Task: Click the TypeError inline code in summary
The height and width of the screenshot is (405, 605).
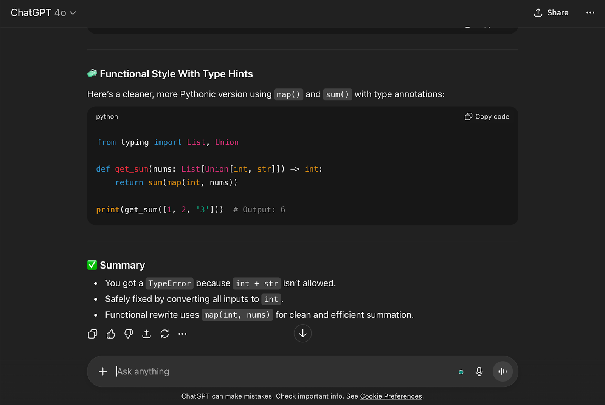Action: click(x=169, y=283)
